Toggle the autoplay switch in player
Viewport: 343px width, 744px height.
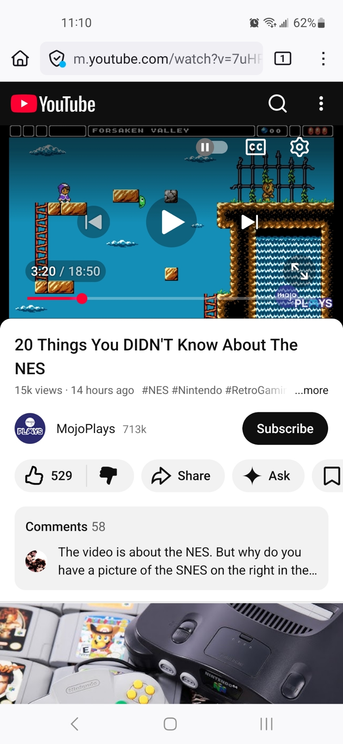[212, 147]
